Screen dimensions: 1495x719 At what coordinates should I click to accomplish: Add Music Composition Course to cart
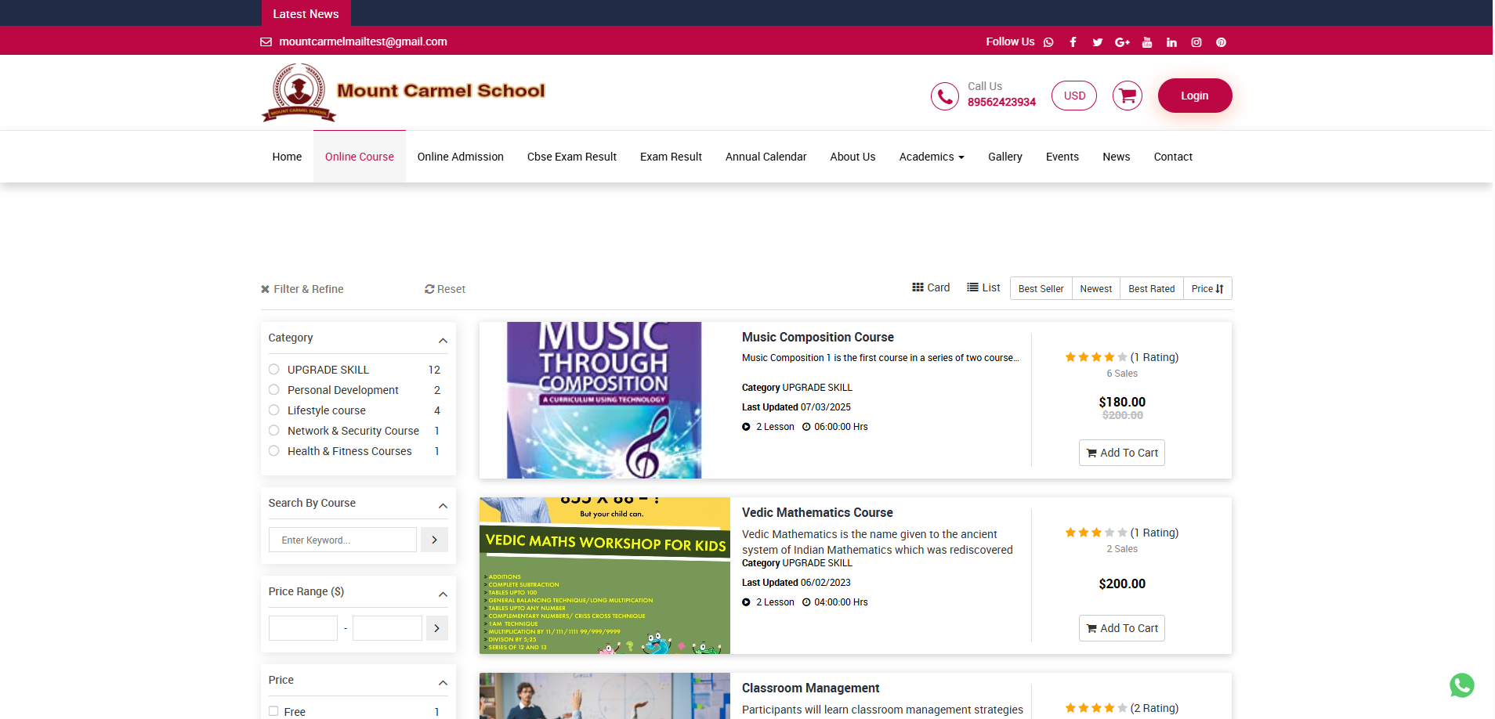pyautogui.click(x=1121, y=453)
